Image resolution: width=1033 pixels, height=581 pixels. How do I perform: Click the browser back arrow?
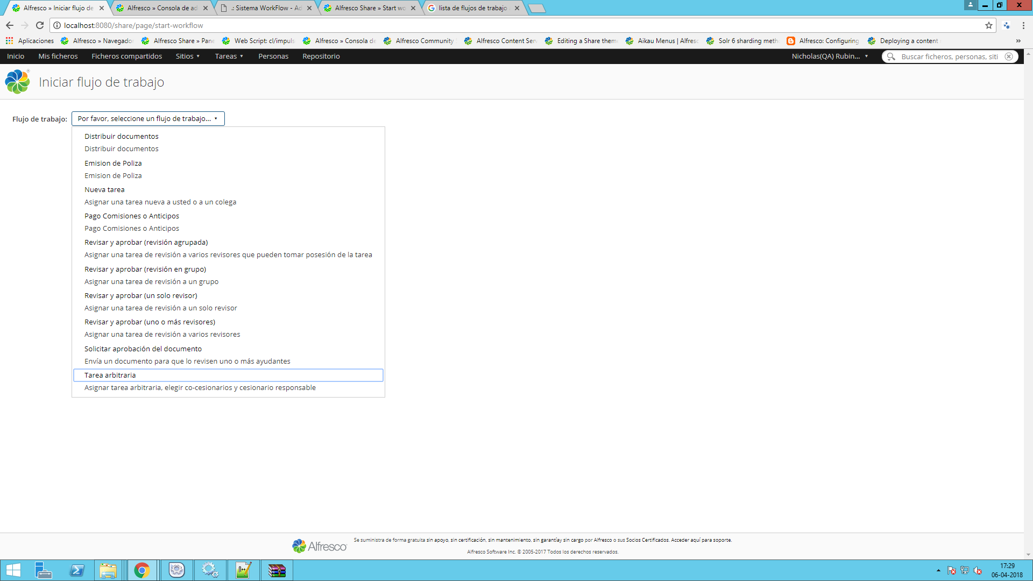tap(9, 25)
